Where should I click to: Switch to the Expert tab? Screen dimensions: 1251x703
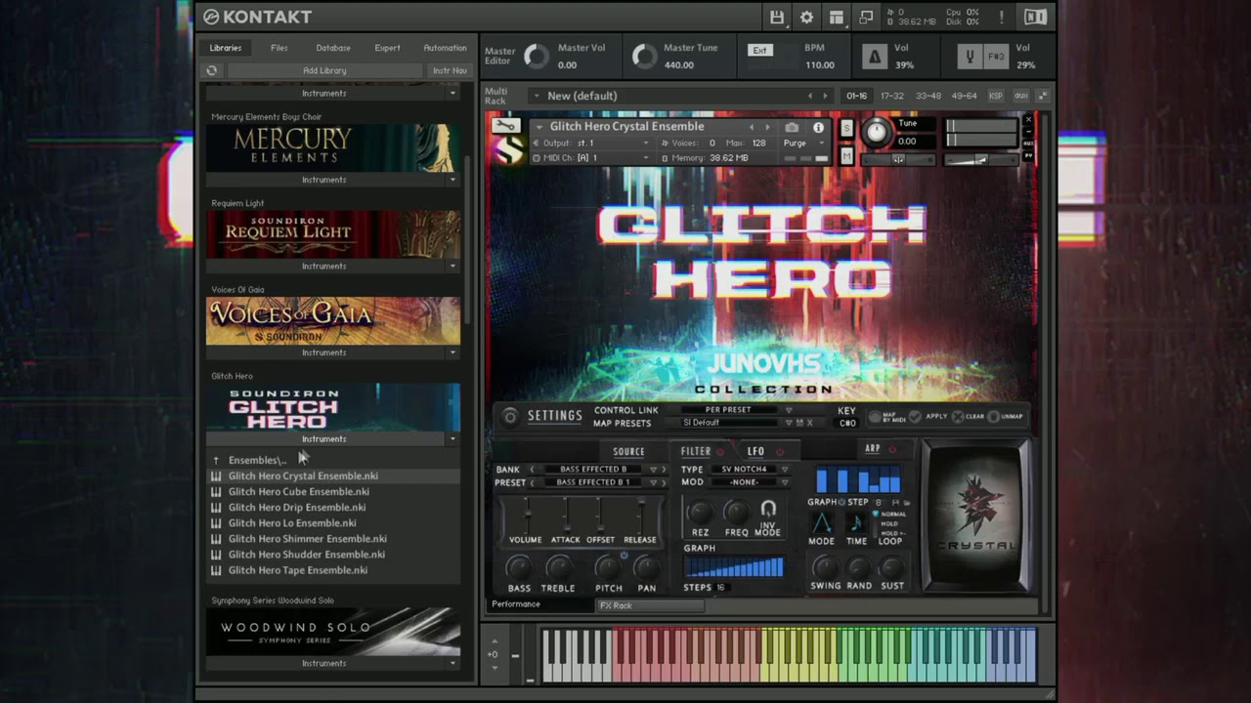387,48
